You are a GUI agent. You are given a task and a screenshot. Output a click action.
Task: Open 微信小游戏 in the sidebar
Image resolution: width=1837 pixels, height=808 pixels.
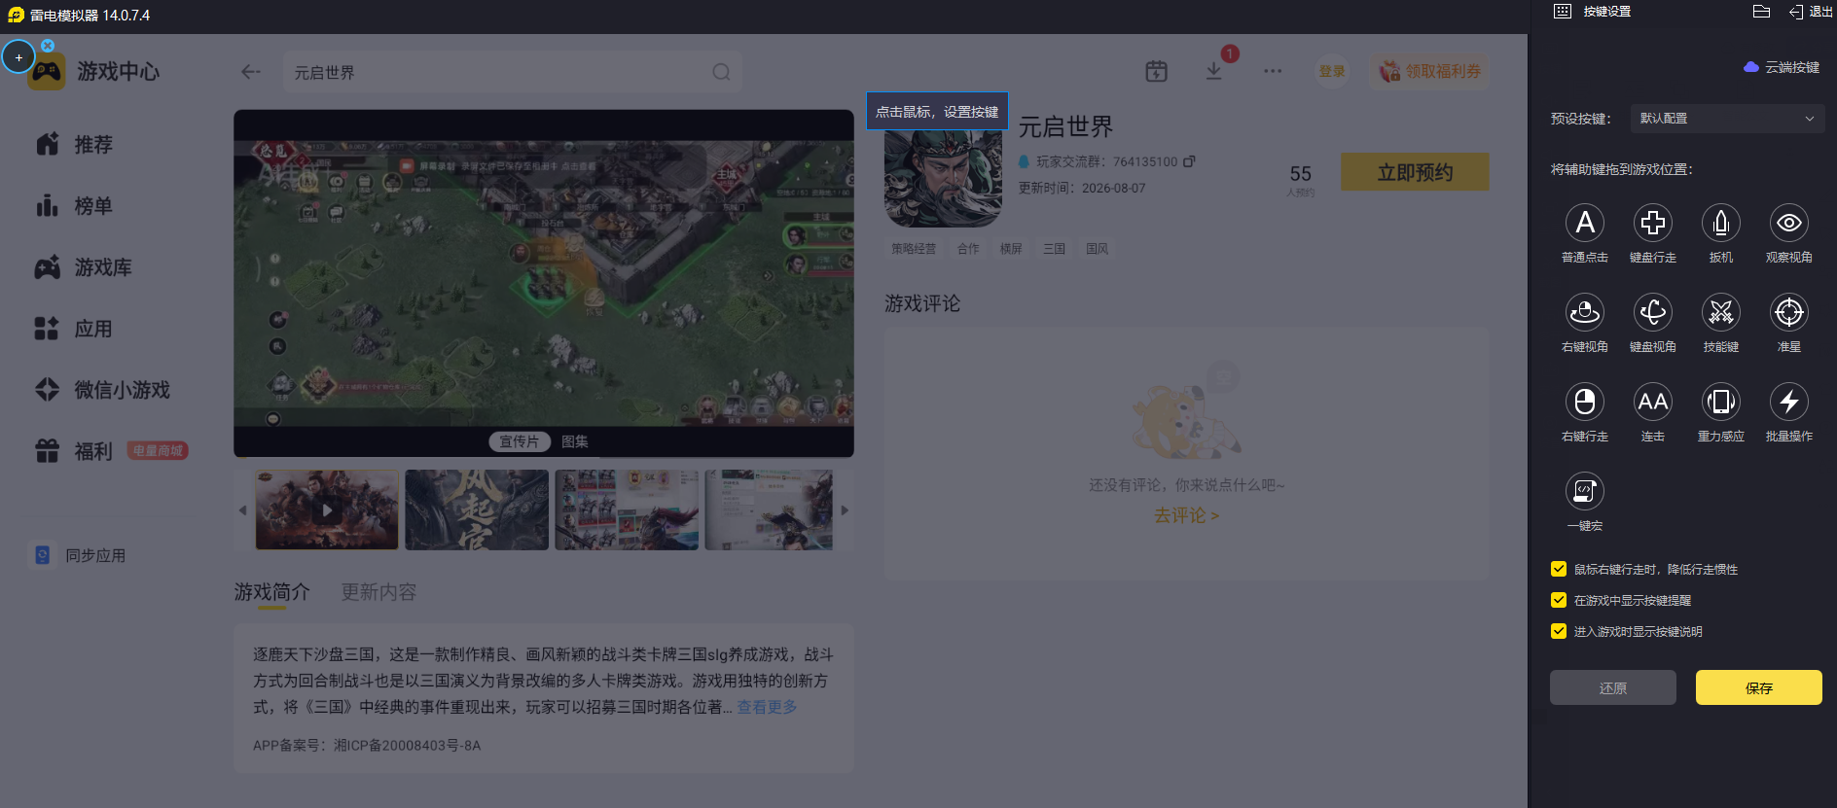click(x=103, y=390)
